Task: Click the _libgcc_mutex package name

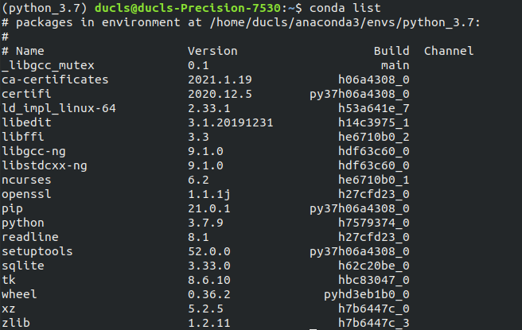Action: click(45, 66)
